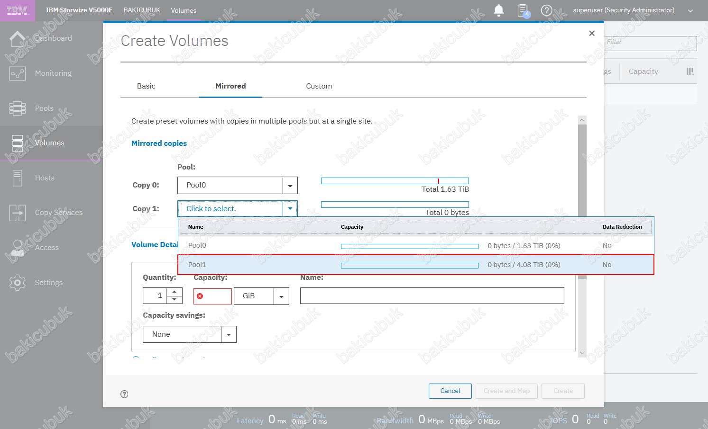Viewport: 708px width, 429px height.
Task: Click the Volumes sidebar icon
Action: click(x=18, y=143)
